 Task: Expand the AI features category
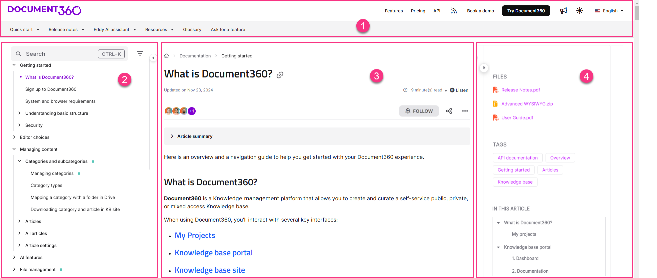coord(14,257)
